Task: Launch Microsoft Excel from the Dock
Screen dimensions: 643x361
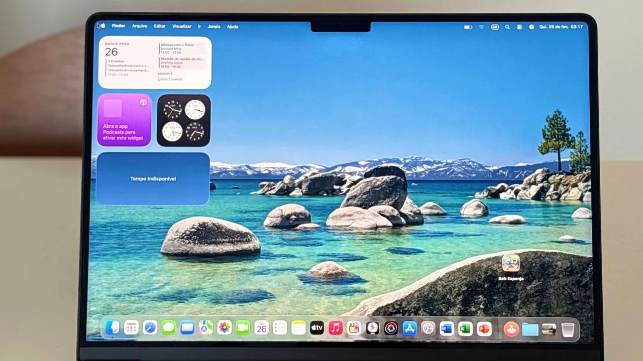Action: (465, 328)
